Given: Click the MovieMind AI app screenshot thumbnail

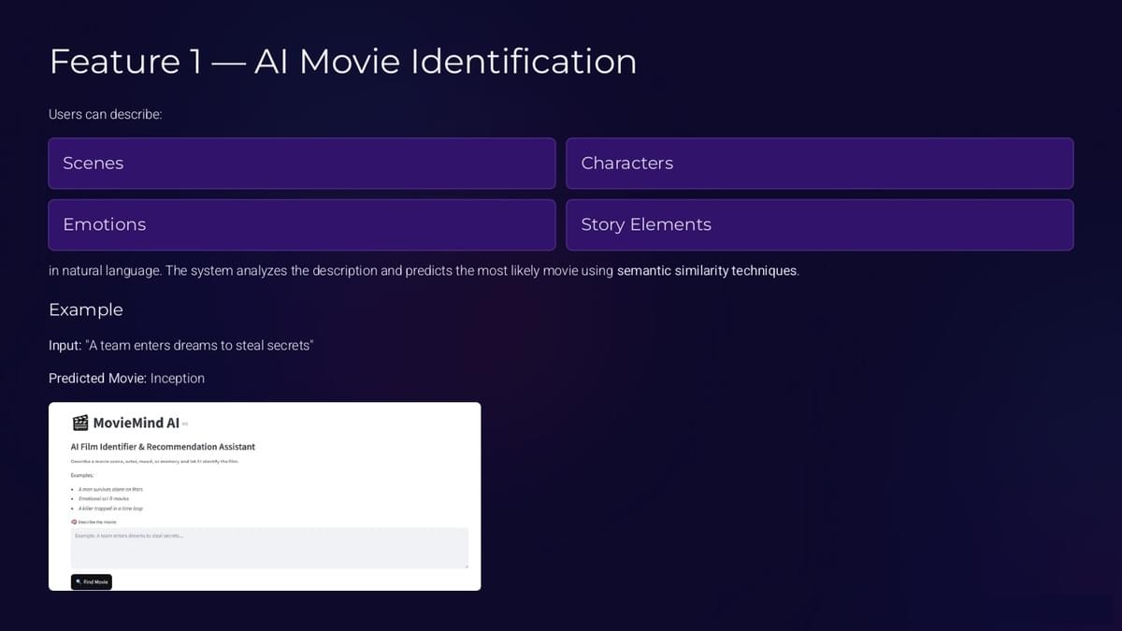Looking at the screenshot, I should point(265,496).
